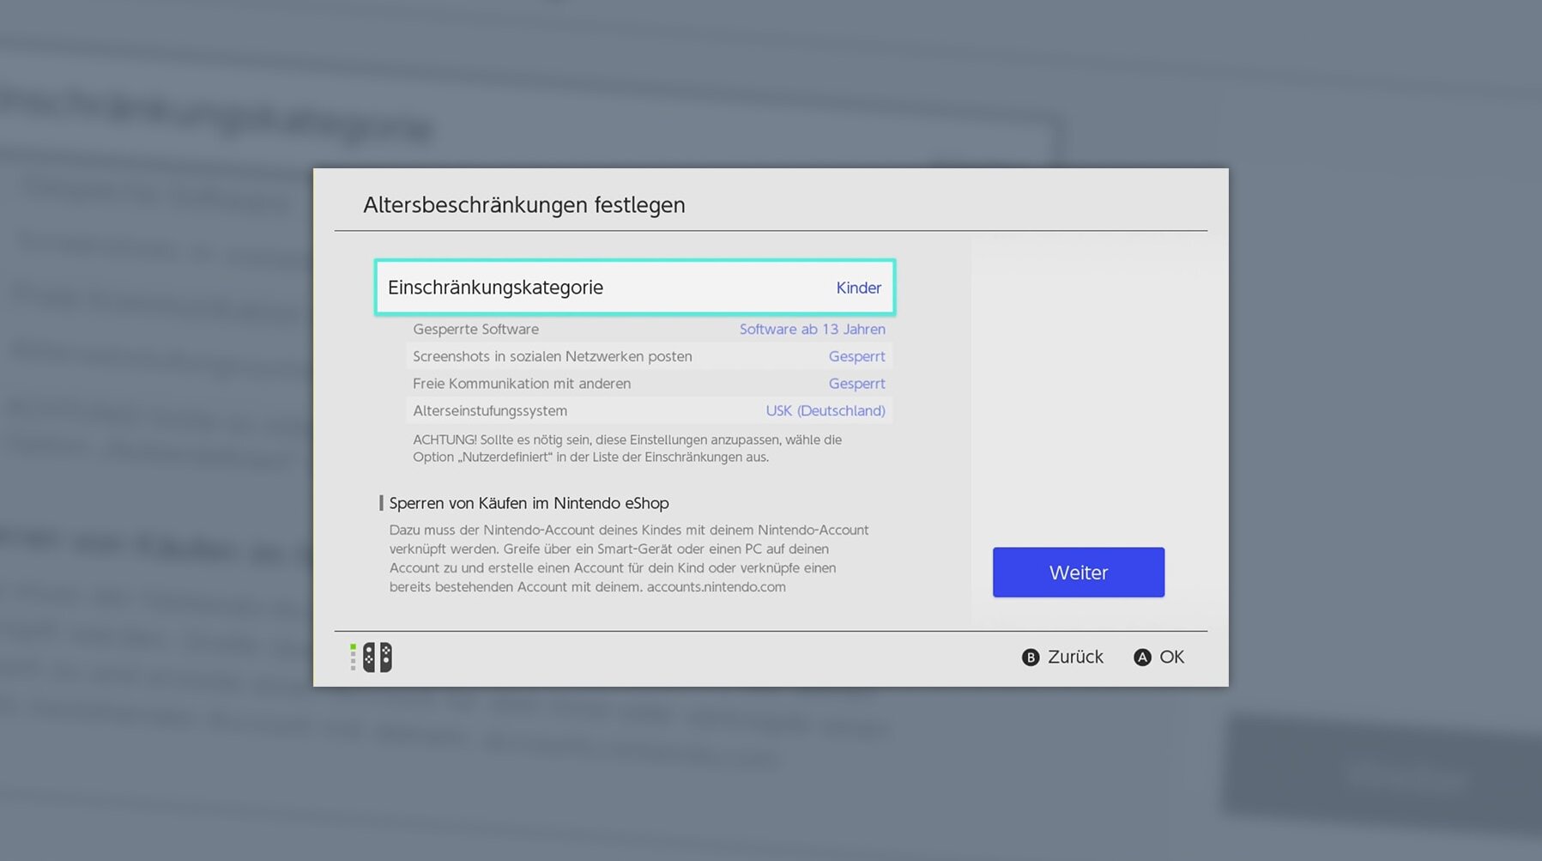Click the Zurück label to go back
This screenshot has height=861, width=1542.
click(1074, 657)
